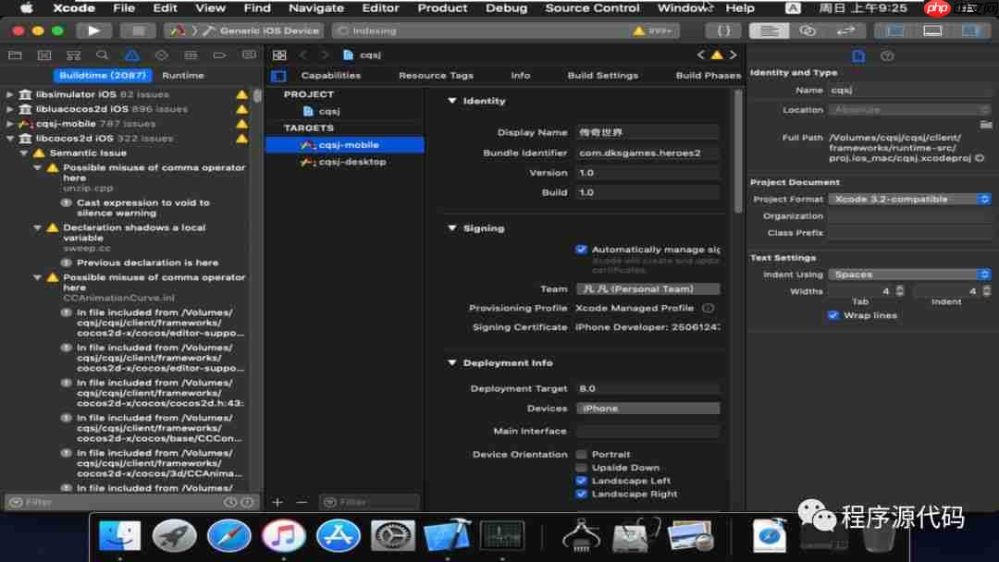Launch App Store from the Dock
Image resolution: width=999 pixels, height=562 pixels.
click(339, 536)
